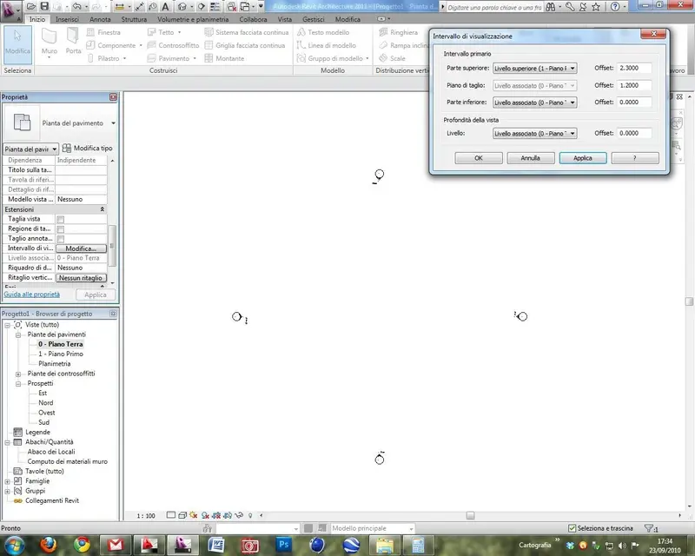Image resolution: width=695 pixels, height=556 pixels.
Task: Expand the Famiglie tree node
Action: coord(8,481)
